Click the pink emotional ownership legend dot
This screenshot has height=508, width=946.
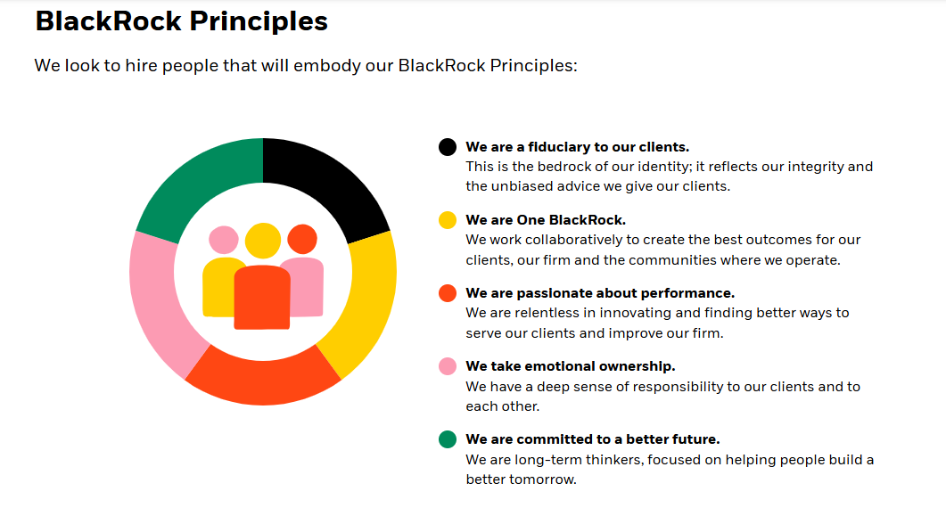point(447,366)
